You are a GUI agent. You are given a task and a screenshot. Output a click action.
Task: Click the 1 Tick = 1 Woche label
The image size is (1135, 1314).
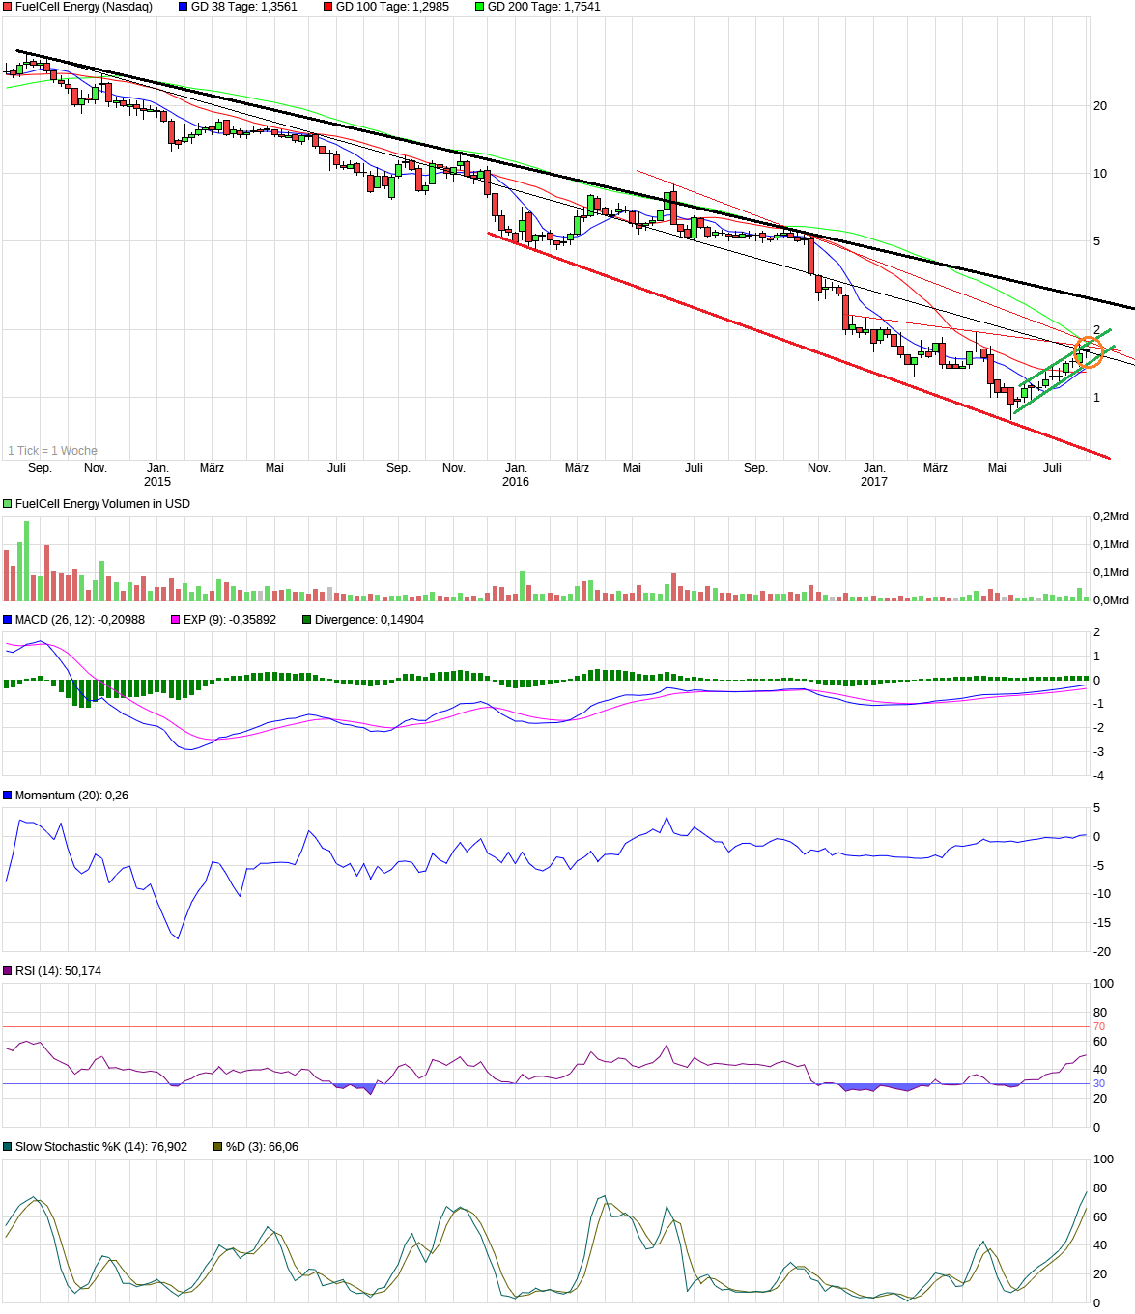coord(52,450)
